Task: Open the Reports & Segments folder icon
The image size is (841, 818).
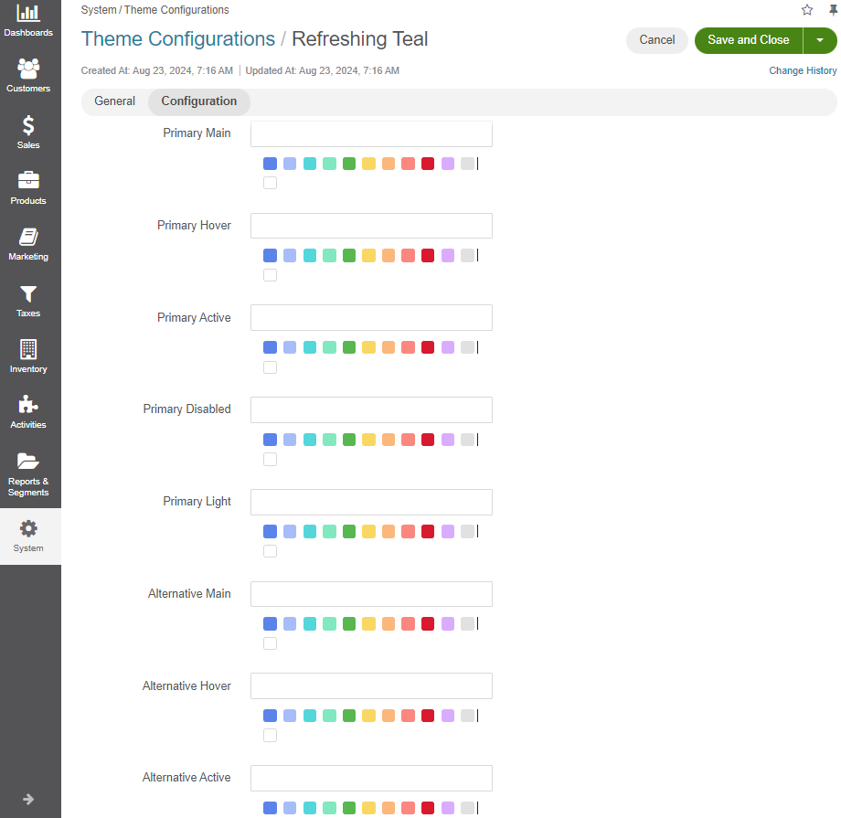Action: click(28, 462)
